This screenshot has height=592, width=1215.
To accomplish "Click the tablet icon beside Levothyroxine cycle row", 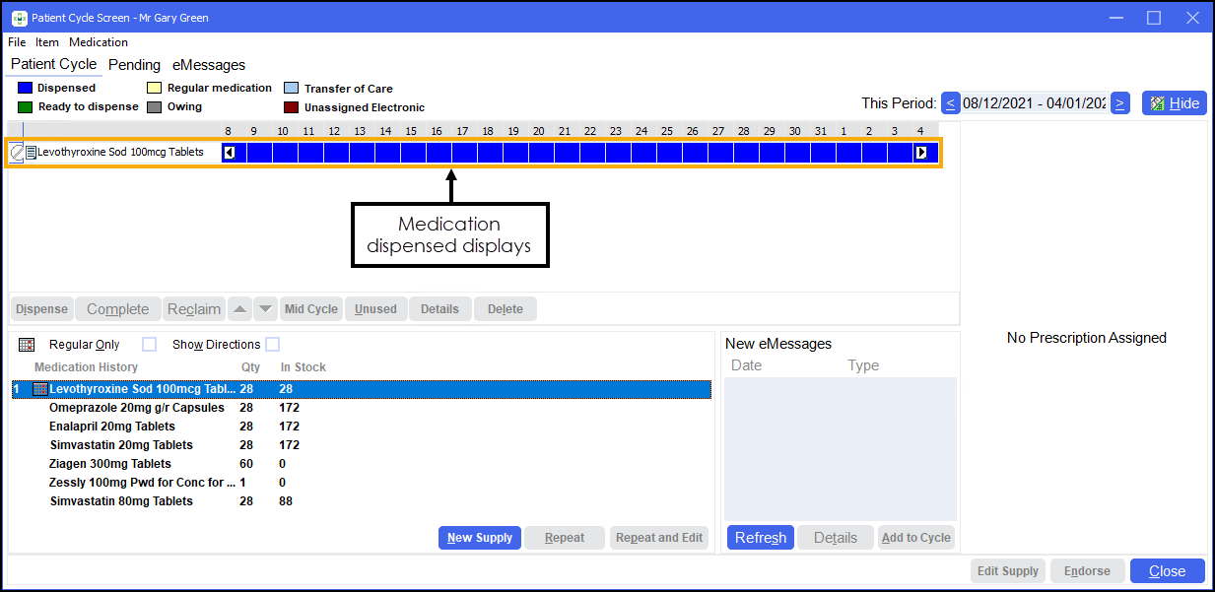I will pyautogui.click(x=17, y=153).
